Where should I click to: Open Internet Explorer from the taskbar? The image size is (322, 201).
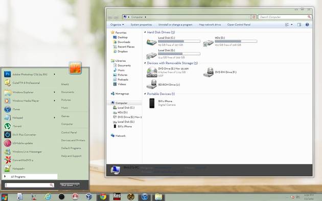click(48, 197)
